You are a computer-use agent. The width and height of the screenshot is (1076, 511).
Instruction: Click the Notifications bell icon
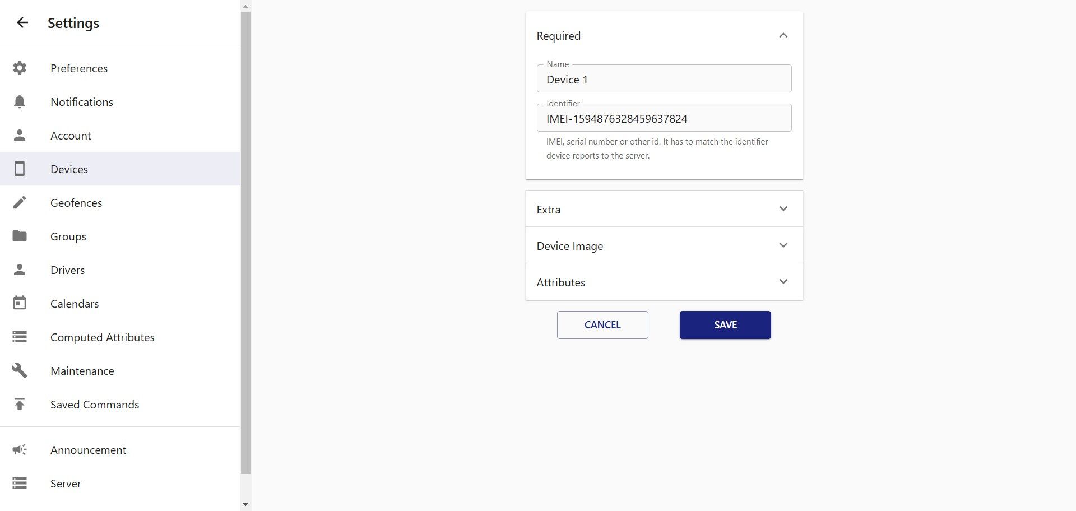[20, 101]
